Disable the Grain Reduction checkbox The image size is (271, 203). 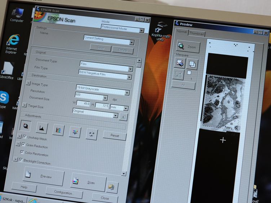coord(23,144)
